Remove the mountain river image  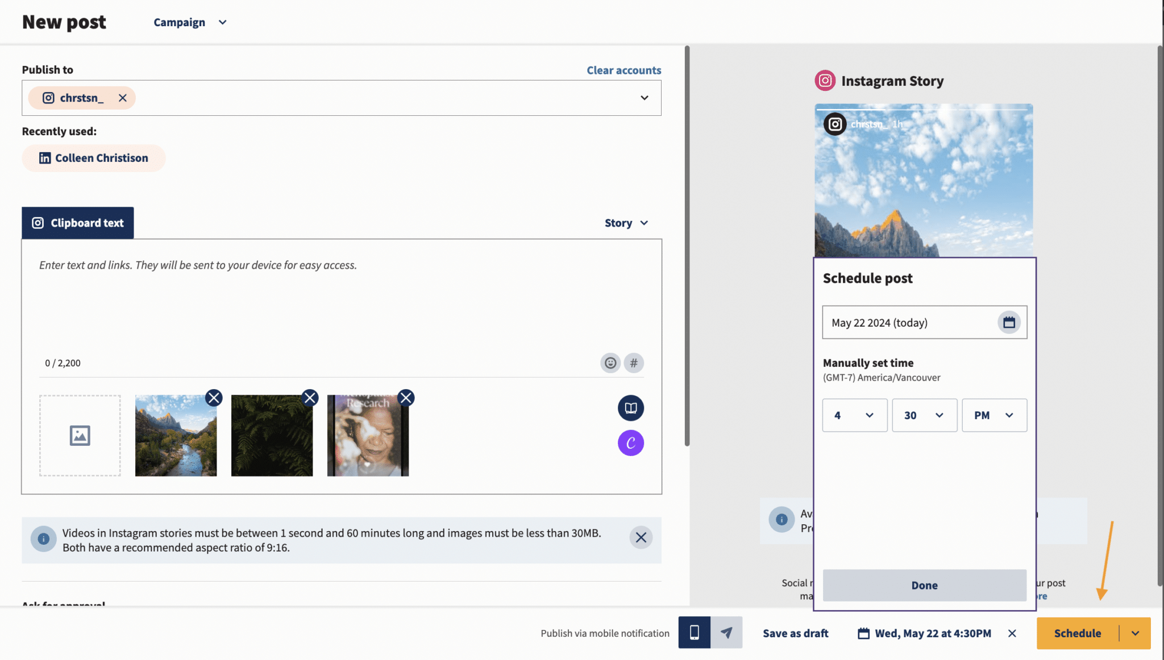click(x=214, y=398)
